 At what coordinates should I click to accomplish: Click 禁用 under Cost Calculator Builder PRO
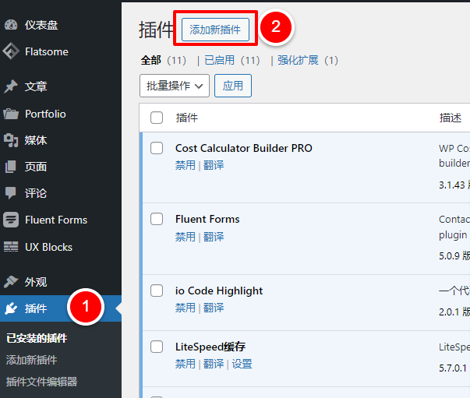pyautogui.click(x=186, y=165)
